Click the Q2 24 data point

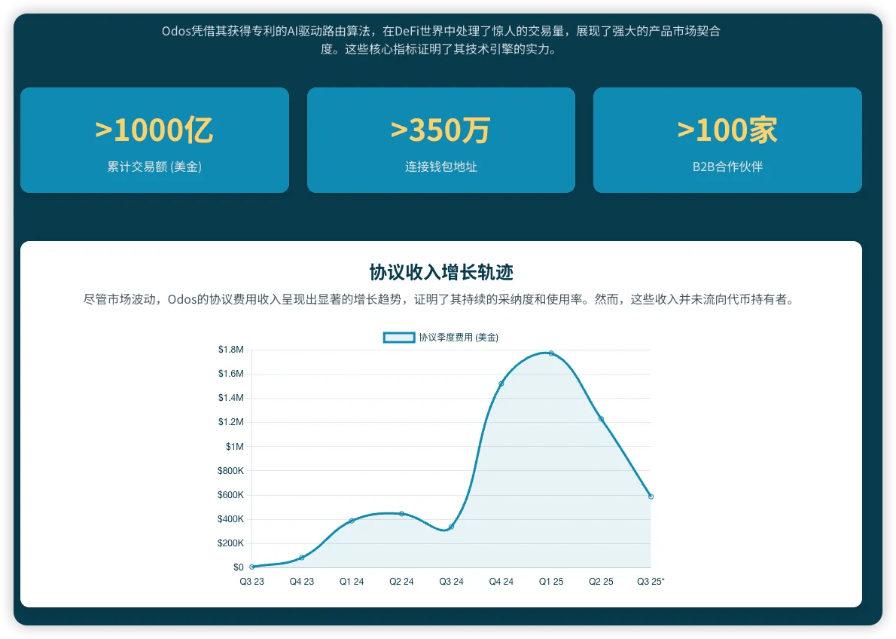coord(402,514)
